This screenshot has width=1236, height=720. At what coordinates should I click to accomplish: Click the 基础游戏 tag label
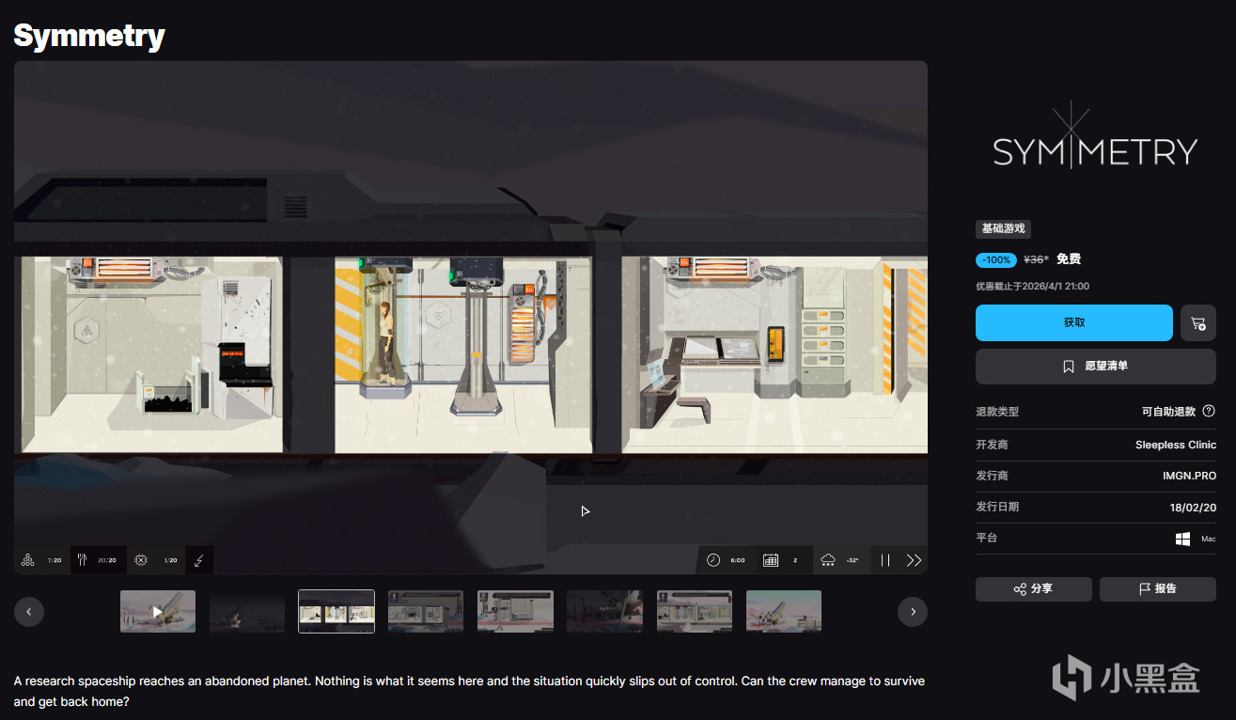pyautogui.click(x=1004, y=228)
